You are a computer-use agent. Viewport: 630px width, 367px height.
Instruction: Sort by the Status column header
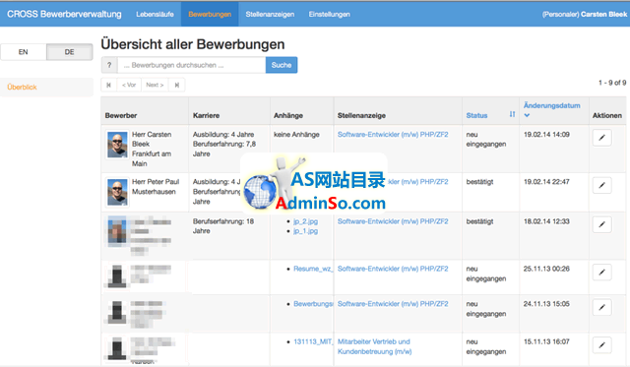pos(476,115)
